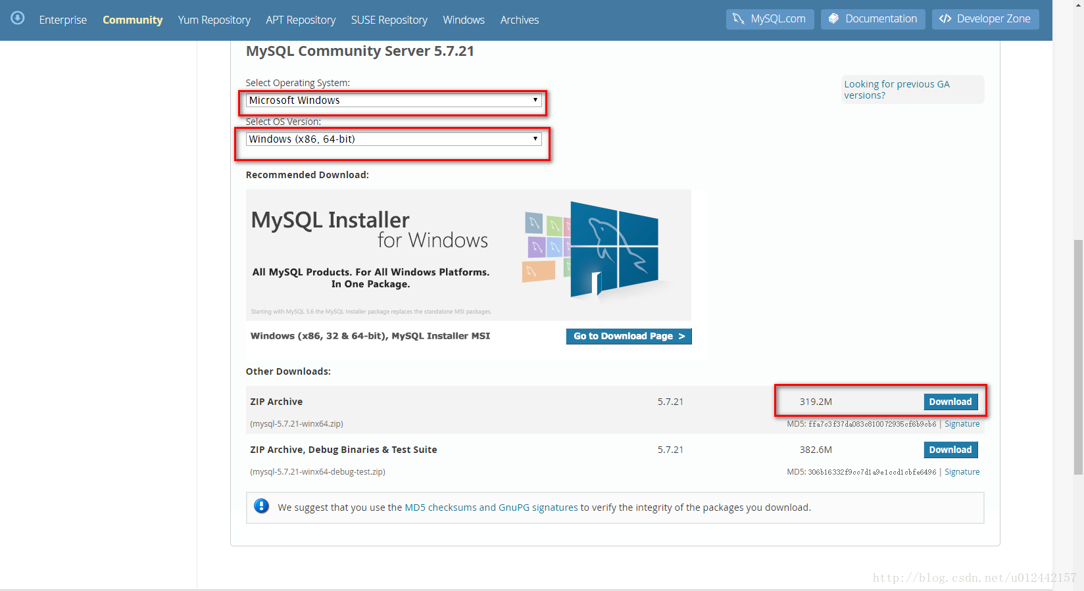
Task: Open the SUSE Repository page
Action: coord(389,20)
